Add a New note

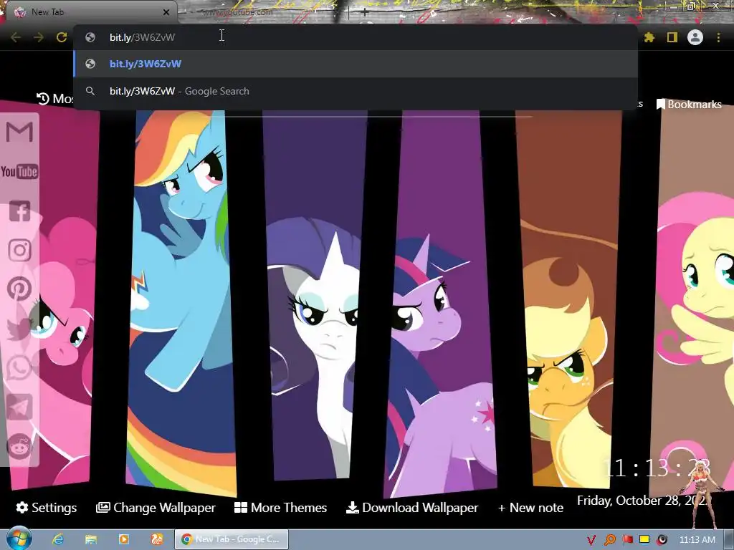531,508
